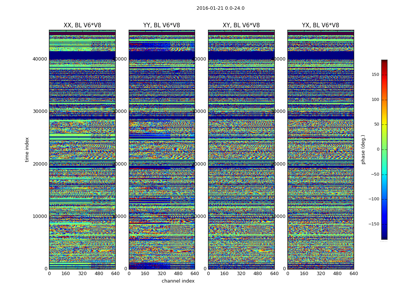Click the 160 x-tick label under YY panel

tap(145, 274)
